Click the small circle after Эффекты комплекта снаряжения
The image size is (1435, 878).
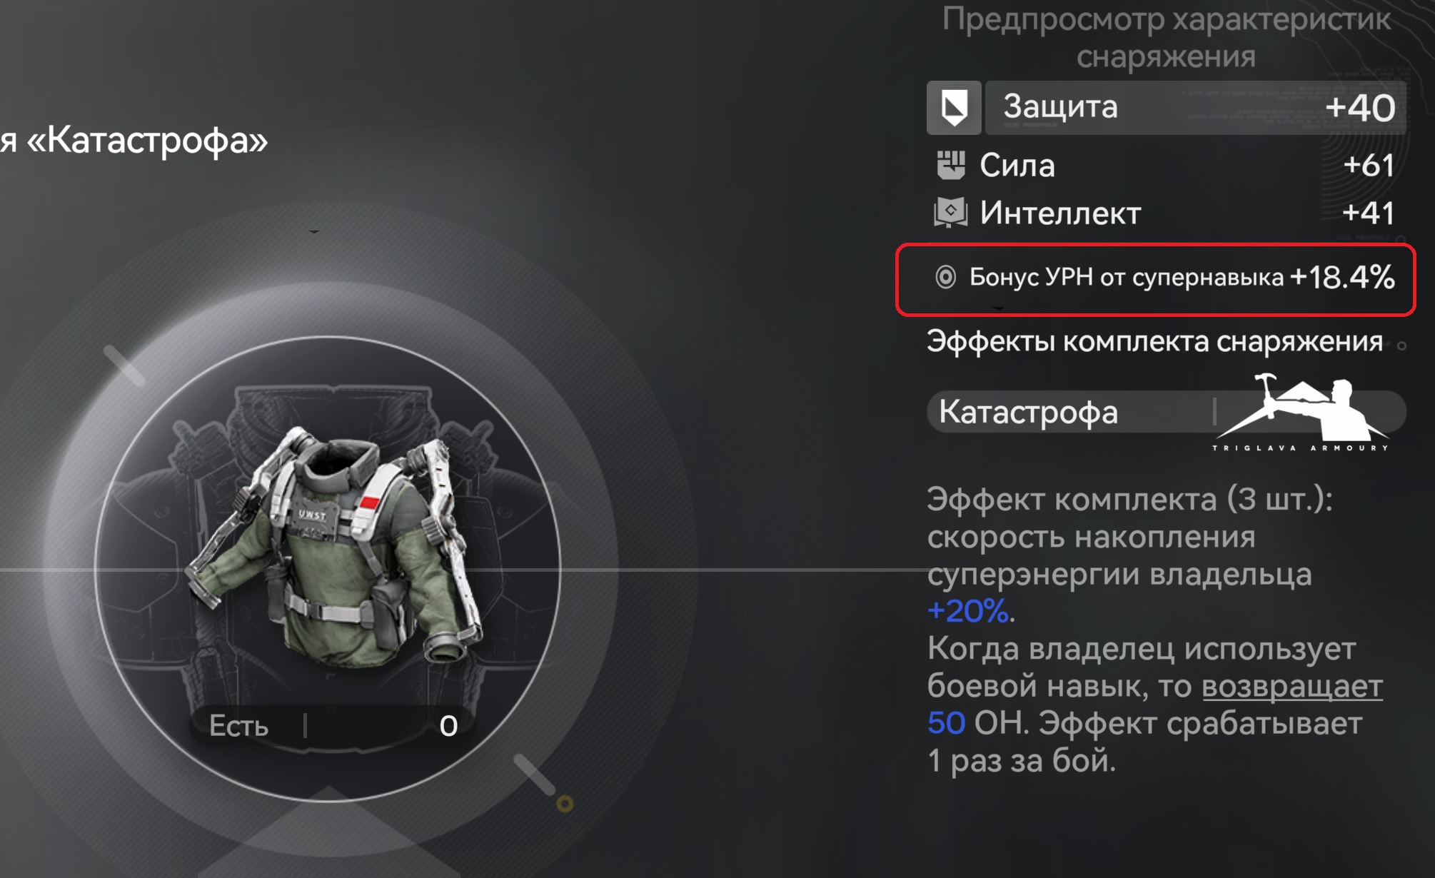pyautogui.click(x=1401, y=345)
